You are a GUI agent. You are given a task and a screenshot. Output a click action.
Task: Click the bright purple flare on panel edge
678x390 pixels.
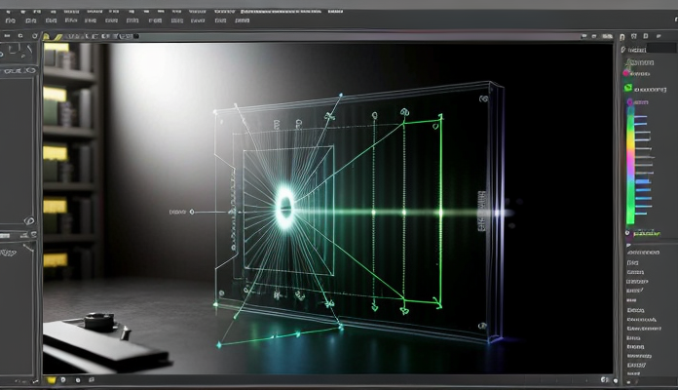click(x=497, y=213)
